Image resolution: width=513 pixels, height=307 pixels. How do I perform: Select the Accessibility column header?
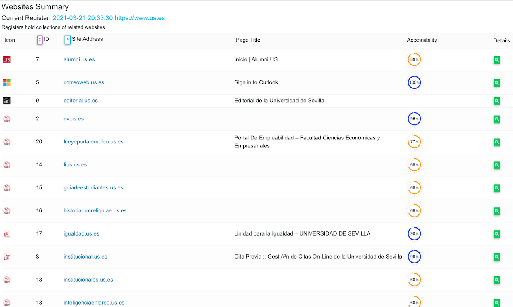pyautogui.click(x=422, y=40)
